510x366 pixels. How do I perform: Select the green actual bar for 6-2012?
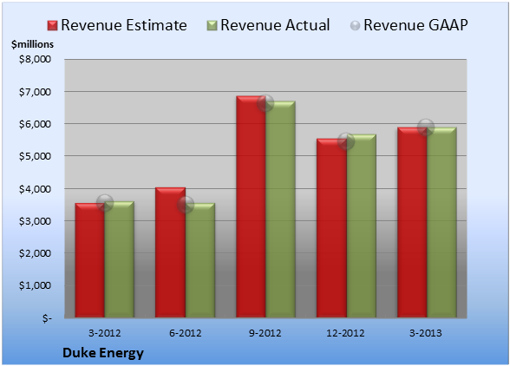click(200, 260)
